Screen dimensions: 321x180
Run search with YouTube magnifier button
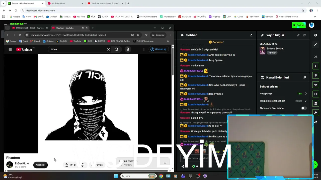pyautogui.click(x=116, y=49)
